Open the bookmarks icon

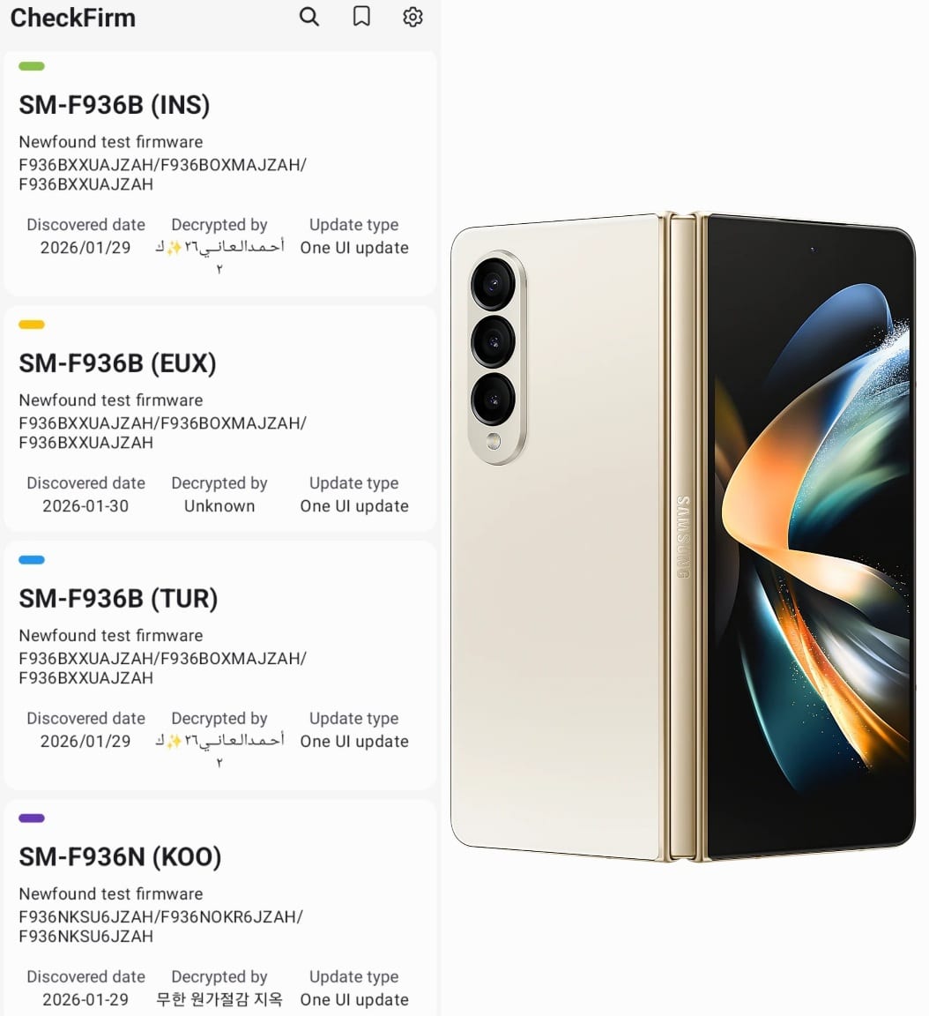click(361, 17)
